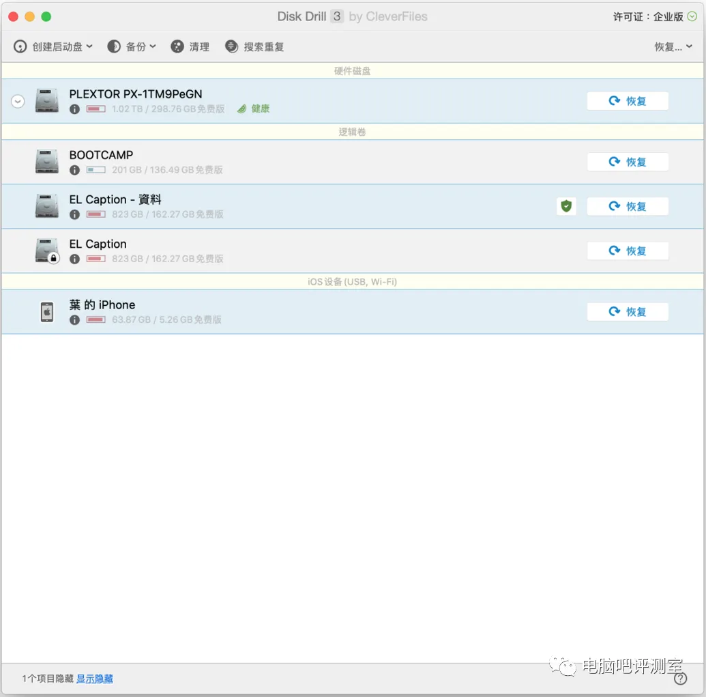Open the 创建启动盘 boot drive menu
Image resolution: width=706 pixels, height=697 pixels.
click(53, 46)
